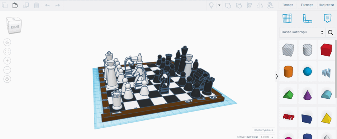Pick the red Text shape

click(288, 117)
